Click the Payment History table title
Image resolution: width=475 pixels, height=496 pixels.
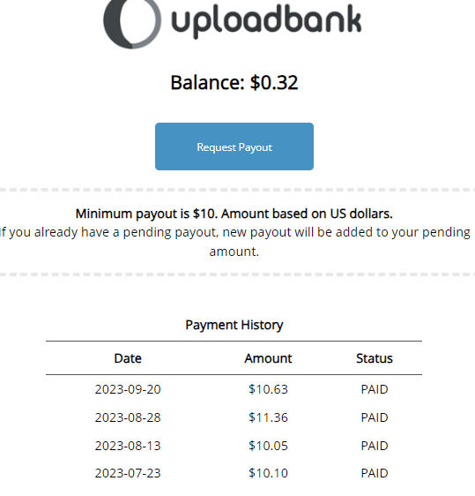click(234, 325)
